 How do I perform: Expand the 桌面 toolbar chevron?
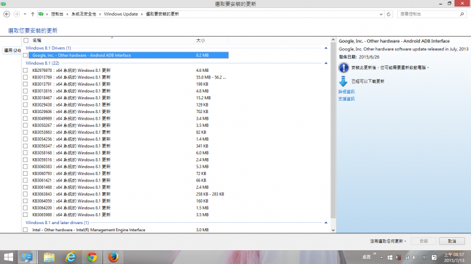tap(375, 254)
